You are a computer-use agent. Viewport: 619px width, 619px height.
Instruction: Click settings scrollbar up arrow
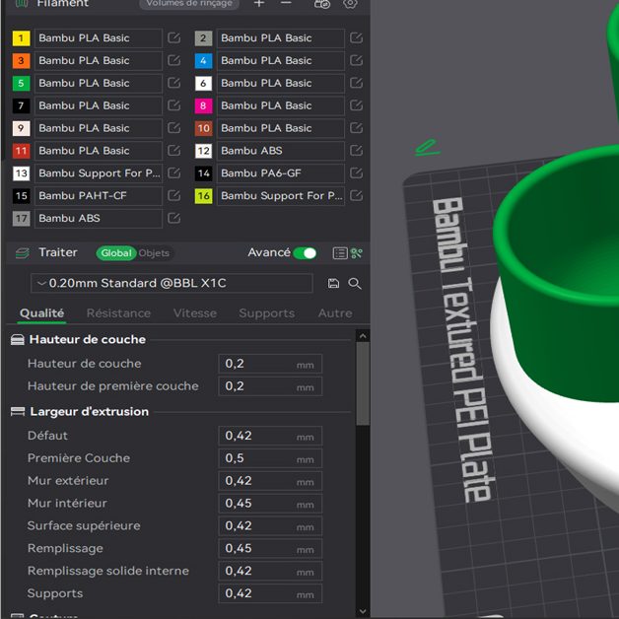pos(363,336)
